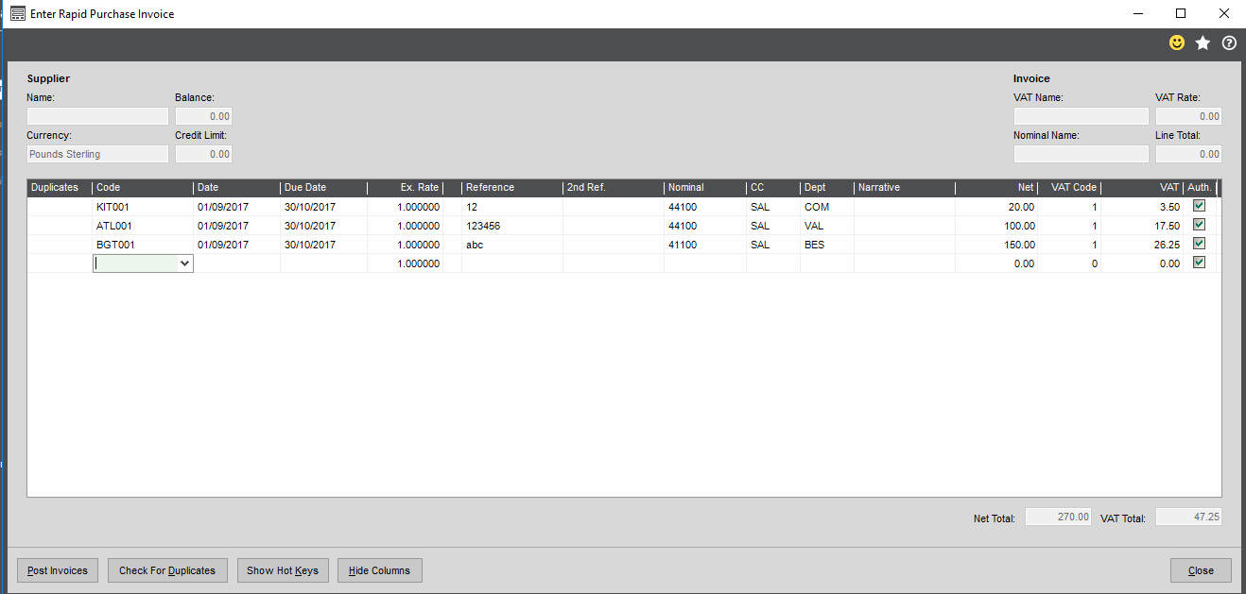
Task: Click the Supplier Balance field
Action: tap(204, 116)
